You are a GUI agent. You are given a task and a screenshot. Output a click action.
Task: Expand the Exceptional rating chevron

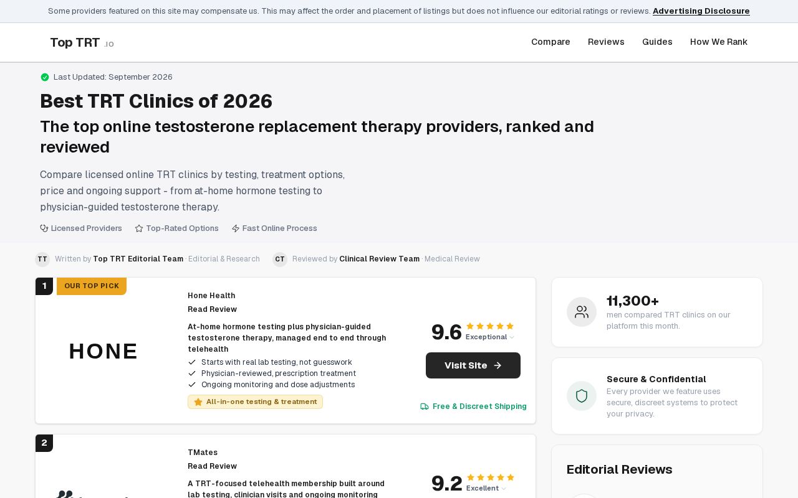[512, 337]
